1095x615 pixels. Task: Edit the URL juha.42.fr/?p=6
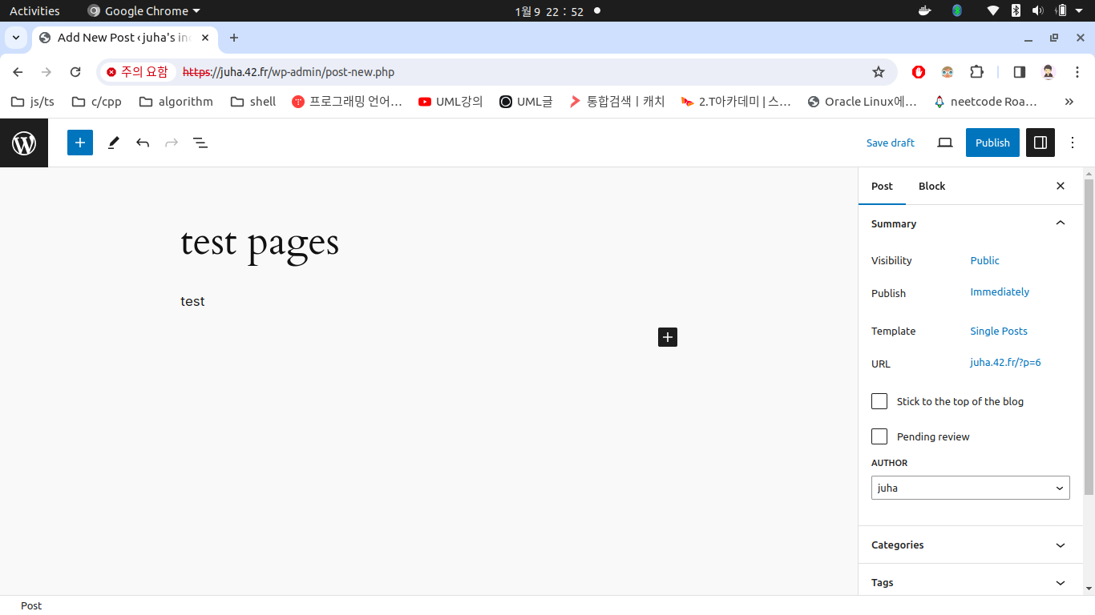tap(1005, 362)
